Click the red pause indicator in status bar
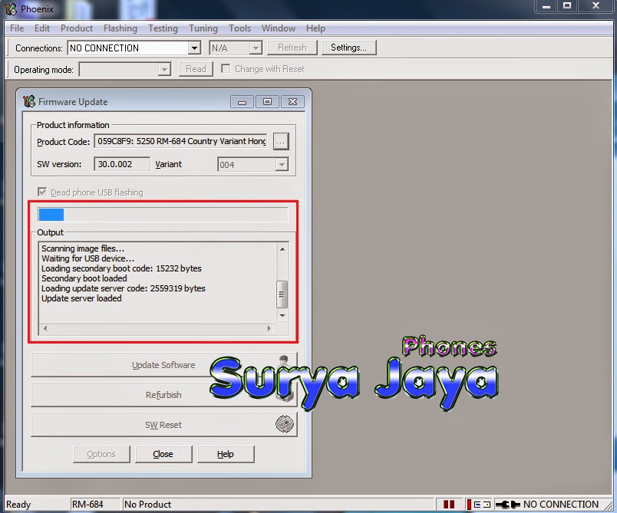 tap(449, 504)
